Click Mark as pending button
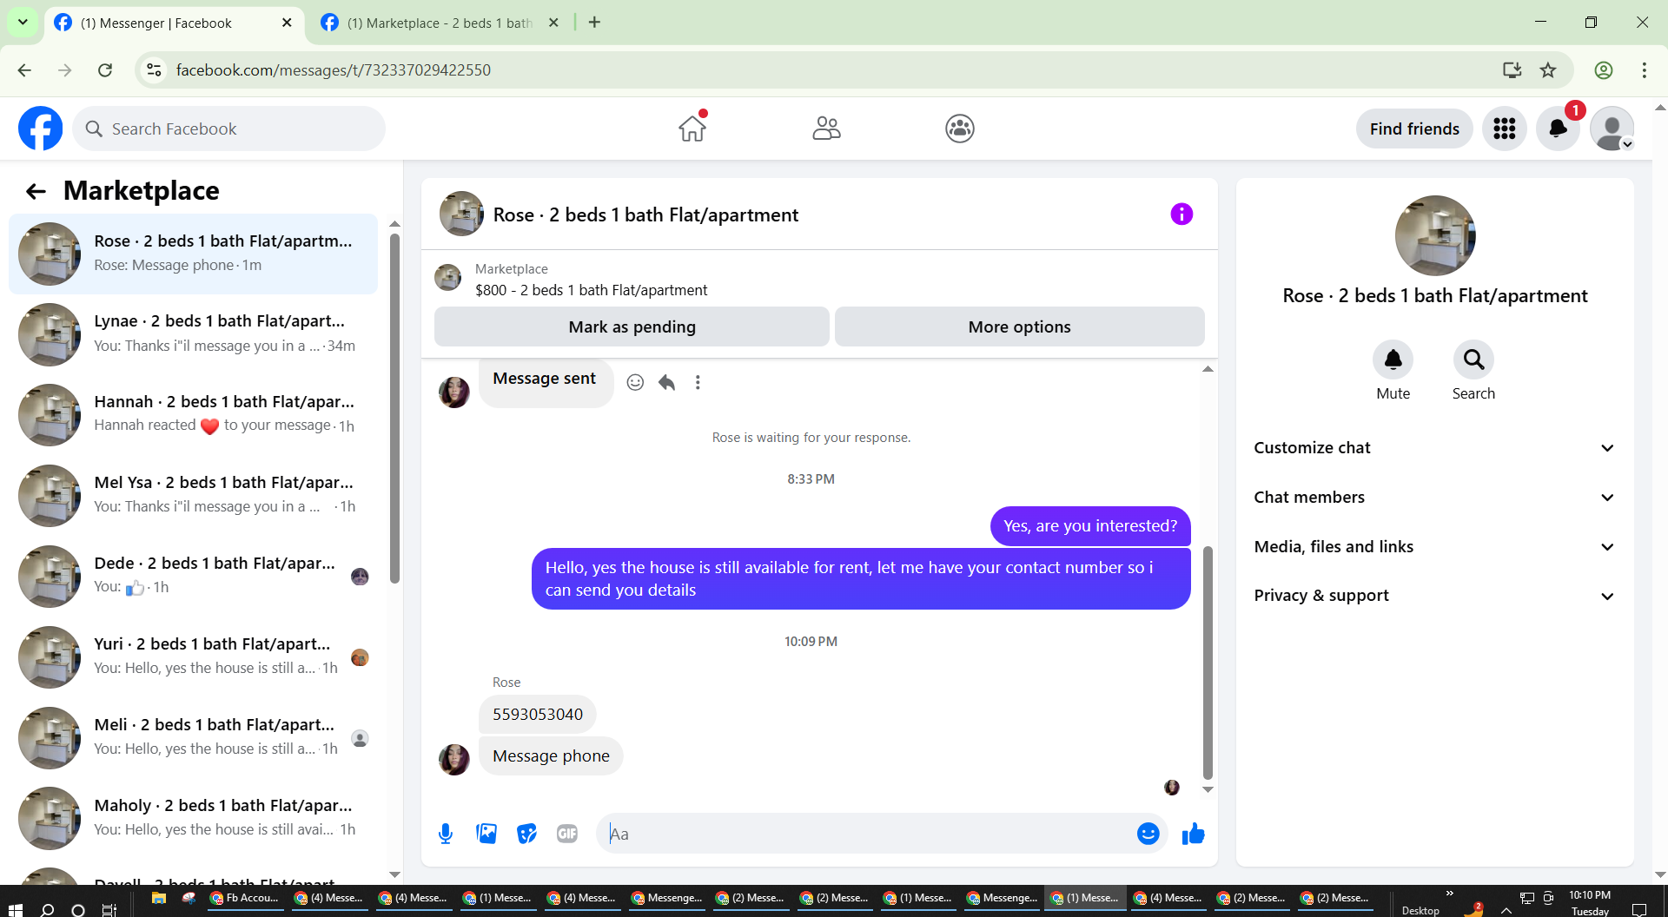The height and width of the screenshot is (917, 1668). [x=632, y=327]
